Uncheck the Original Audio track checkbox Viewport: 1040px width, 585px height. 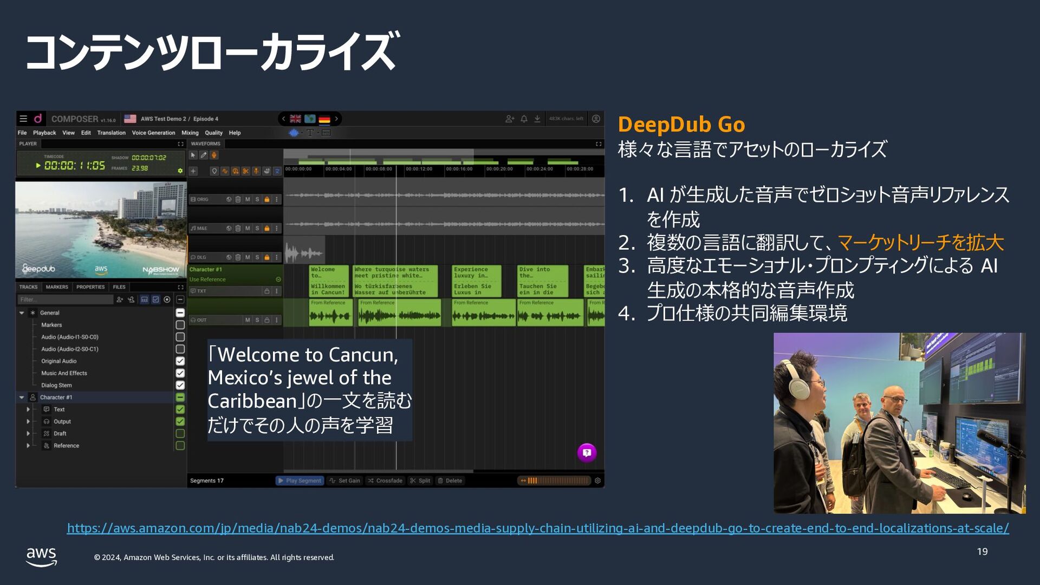coord(180,361)
